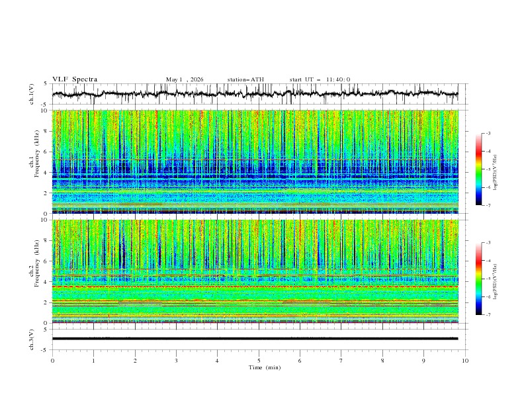Click the 10 minute tick on time axis
Image resolution: width=524 pixels, height=405 pixels.
pyautogui.click(x=465, y=361)
